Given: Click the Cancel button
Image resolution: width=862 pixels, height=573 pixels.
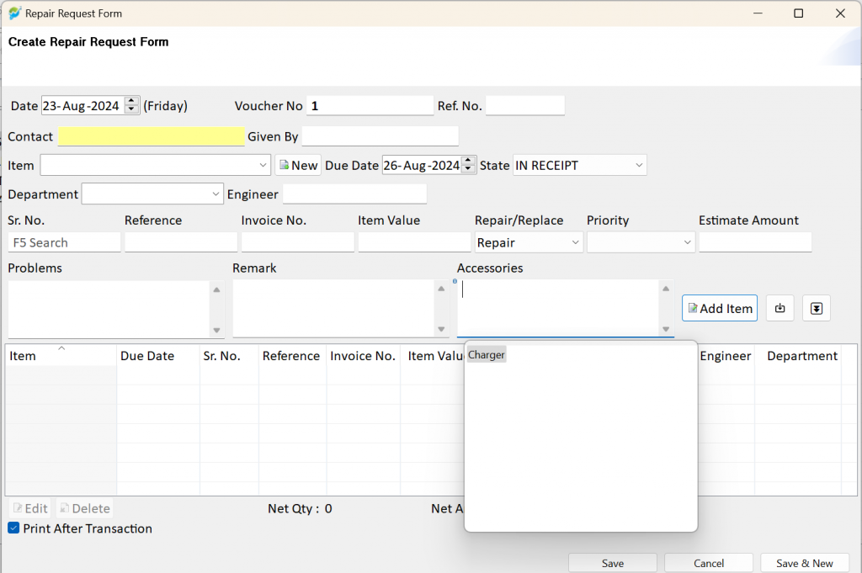Looking at the screenshot, I should pyautogui.click(x=709, y=563).
